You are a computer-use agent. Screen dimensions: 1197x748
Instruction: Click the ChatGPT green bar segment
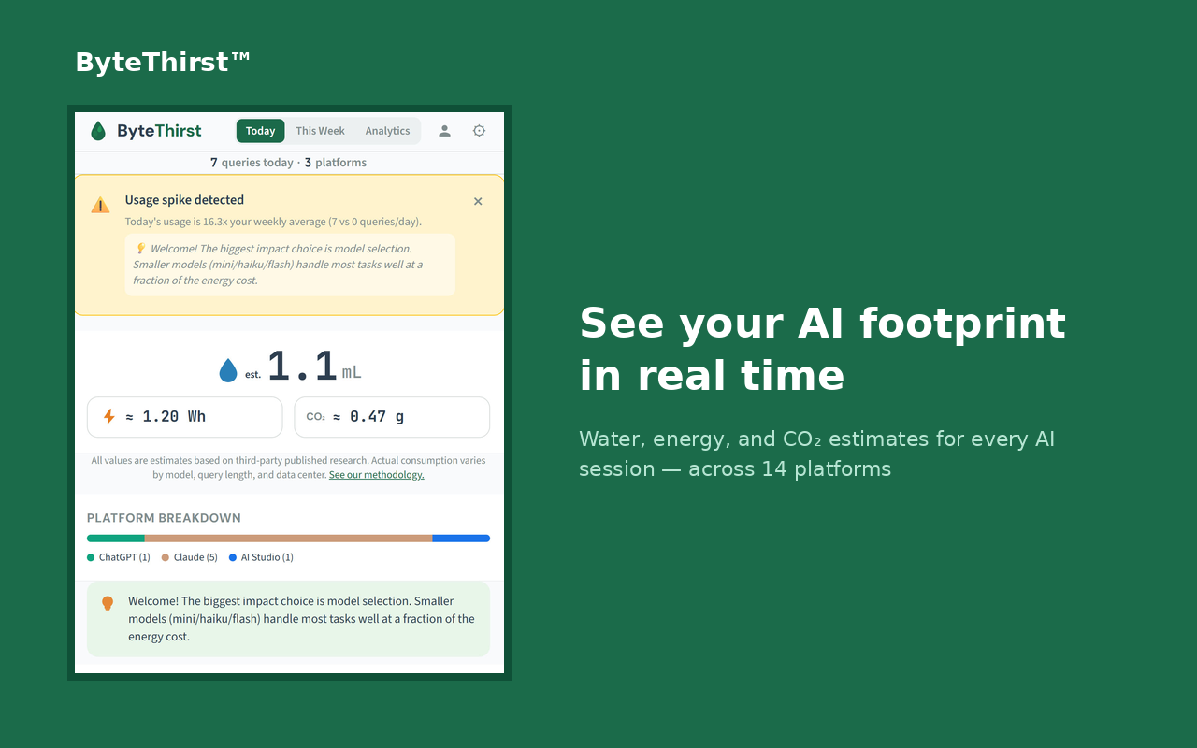pos(115,539)
